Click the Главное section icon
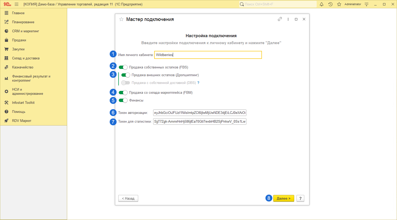The height and width of the screenshot is (220, 397). (x=6, y=13)
